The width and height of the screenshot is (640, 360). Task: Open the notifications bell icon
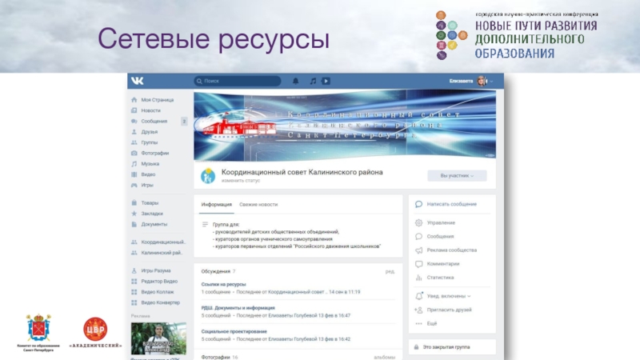(x=295, y=81)
